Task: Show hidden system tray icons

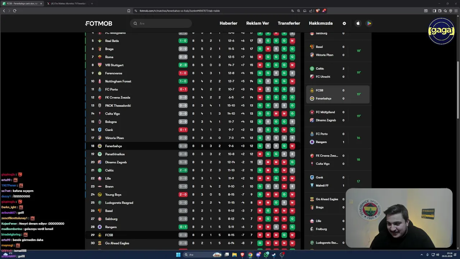Action: pos(422,255)
